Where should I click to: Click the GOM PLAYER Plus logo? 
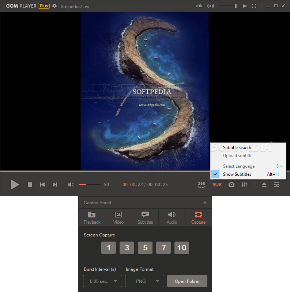28,6
